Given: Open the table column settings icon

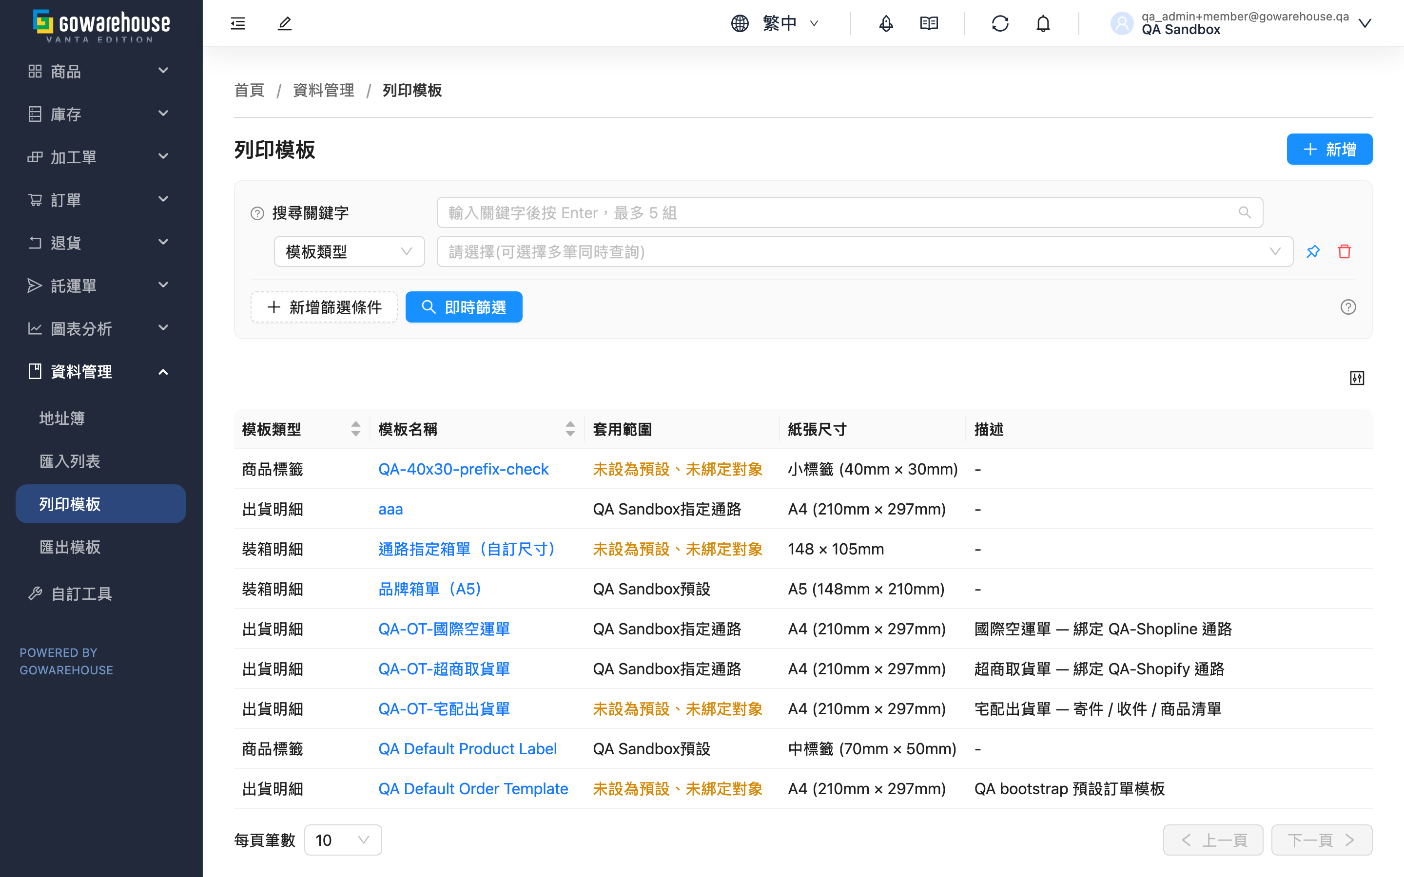Looking at the screenshot, I should 1357,378.
